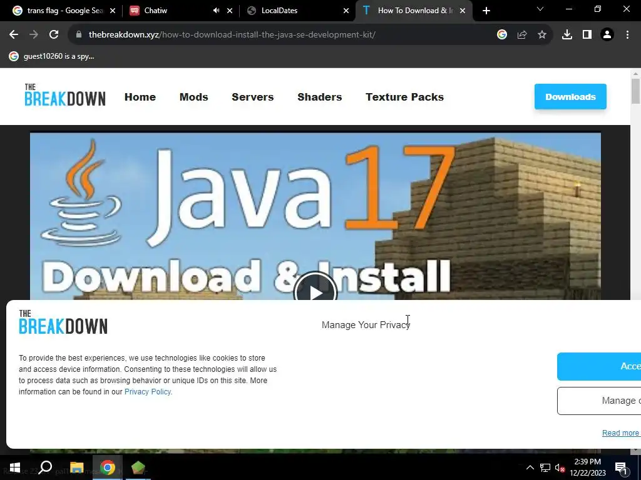Viewport: 641px width, 480px height.
Task: Close the trans flag Google Search tab
Action: pyautogui.click(x=113, y=11)
